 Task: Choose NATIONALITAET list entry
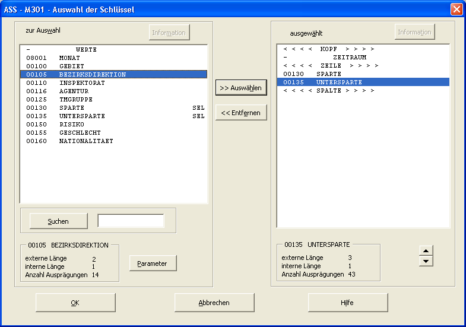[85, 141]
